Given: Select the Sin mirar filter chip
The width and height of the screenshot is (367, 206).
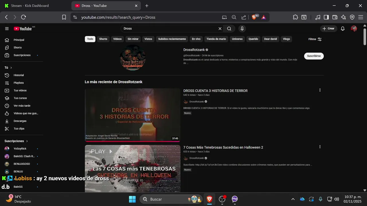Looking at the screenshot, I should pyautogui.click(x=133, y=39).
